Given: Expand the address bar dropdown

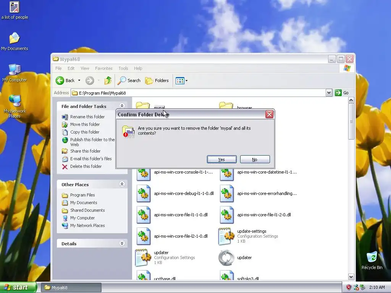Looking at the screenshot, I should (x=329, y=93).
